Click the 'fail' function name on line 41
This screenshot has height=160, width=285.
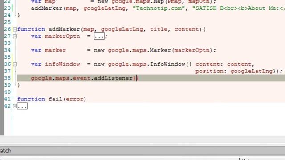coord(55,99)
